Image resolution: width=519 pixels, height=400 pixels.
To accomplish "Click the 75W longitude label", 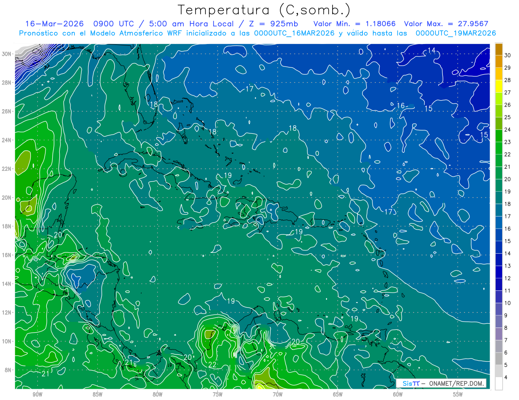I will [218, 394].
